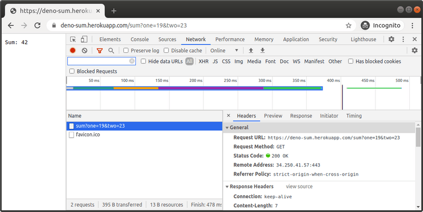Clear the filter text box
The image size is (423, 212).
coord(132,61)
